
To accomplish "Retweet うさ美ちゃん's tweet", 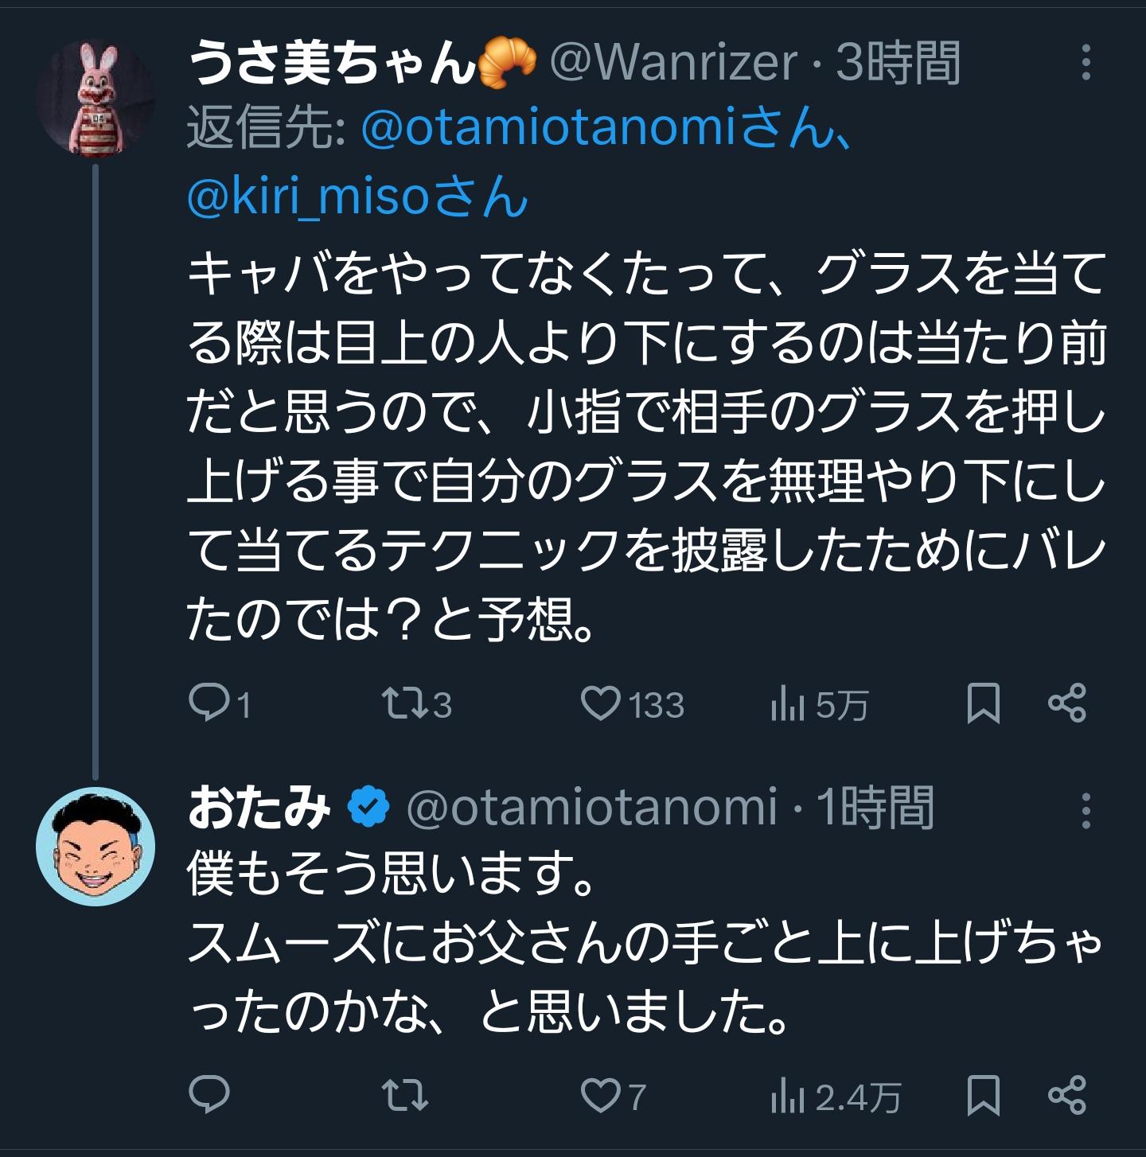I will point(405,703).
